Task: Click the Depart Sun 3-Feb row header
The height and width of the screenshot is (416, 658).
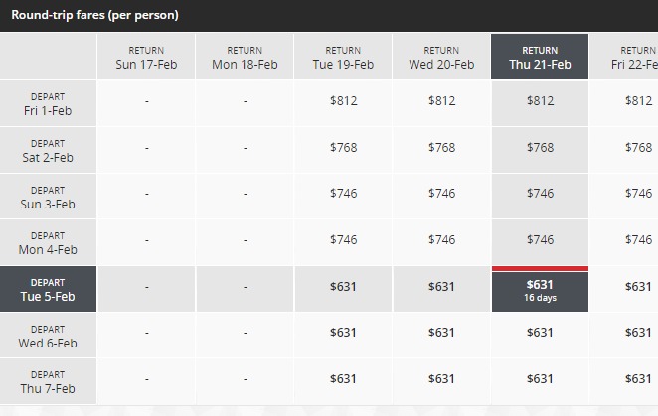Action: point(49,198)
